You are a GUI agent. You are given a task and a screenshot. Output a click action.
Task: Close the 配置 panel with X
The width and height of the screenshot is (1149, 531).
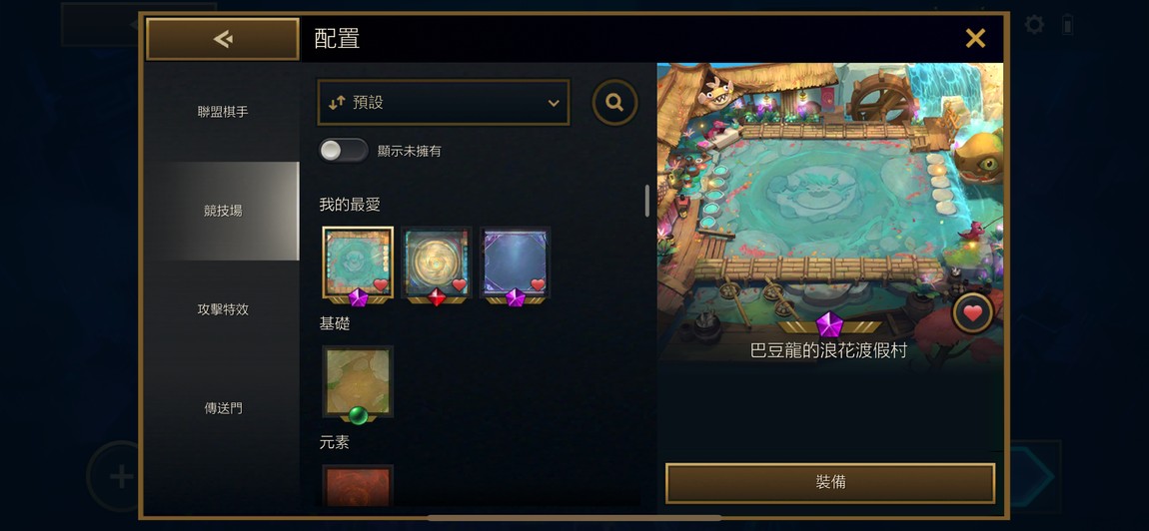[975, 38]
